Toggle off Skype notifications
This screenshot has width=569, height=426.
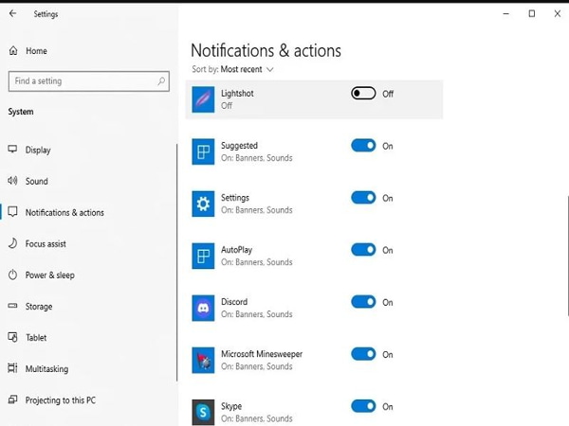click(x=363, y=406)
